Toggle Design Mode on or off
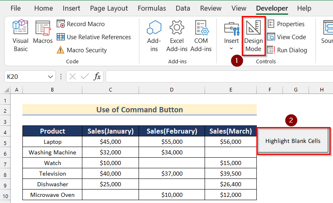 [254, 36]
